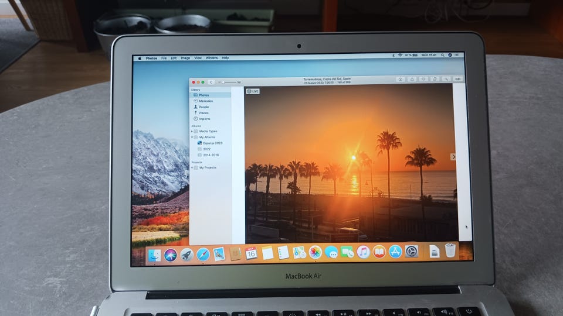Open Launchpad rocket in Dock

[186, 255]
